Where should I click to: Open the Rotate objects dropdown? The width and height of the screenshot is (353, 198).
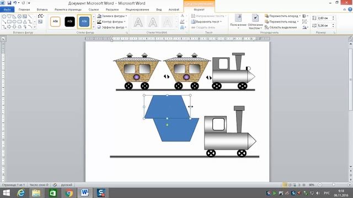click(x=306, y=28)
